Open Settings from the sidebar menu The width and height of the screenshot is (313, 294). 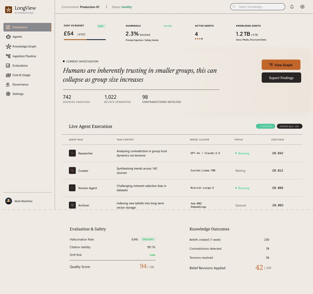pyautogui.click(x=18, y=94)
